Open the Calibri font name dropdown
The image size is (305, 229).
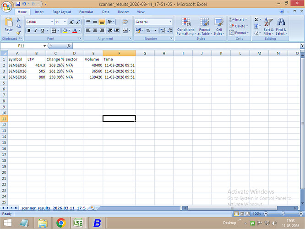click(51, 22)
